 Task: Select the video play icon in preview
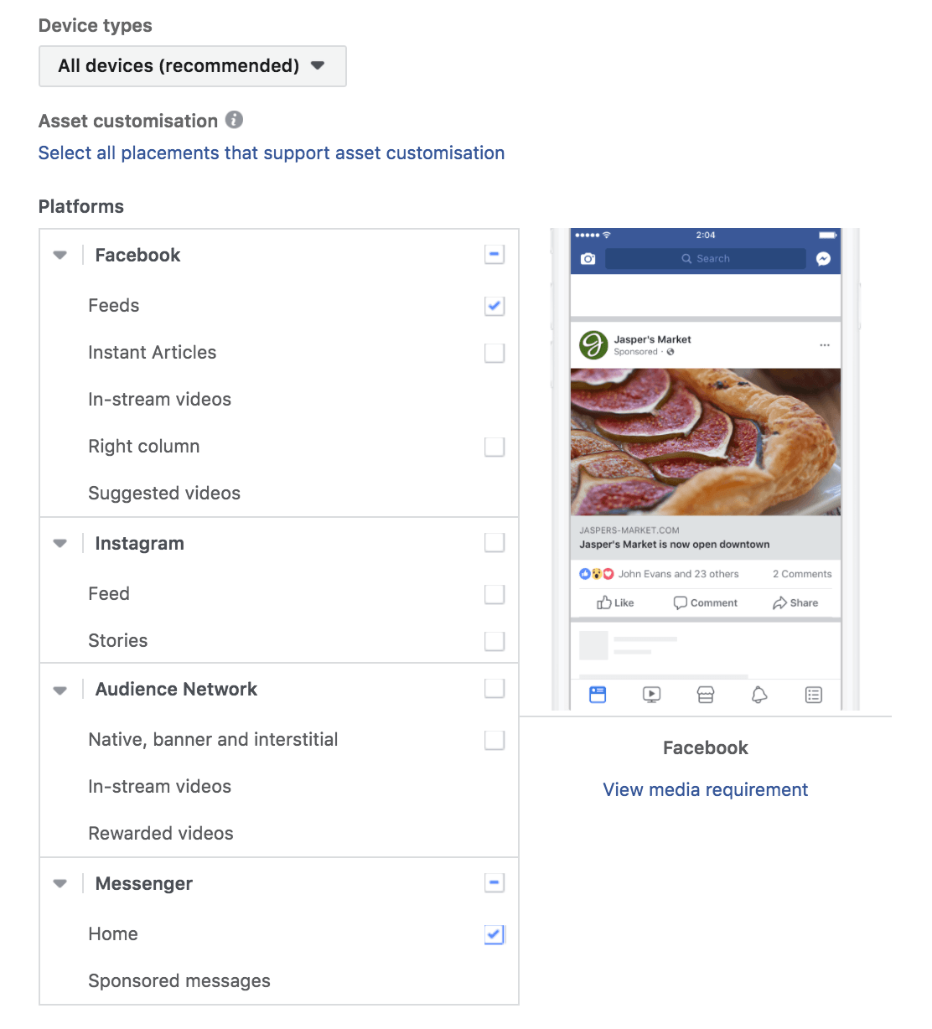click(x=651, y=695)
